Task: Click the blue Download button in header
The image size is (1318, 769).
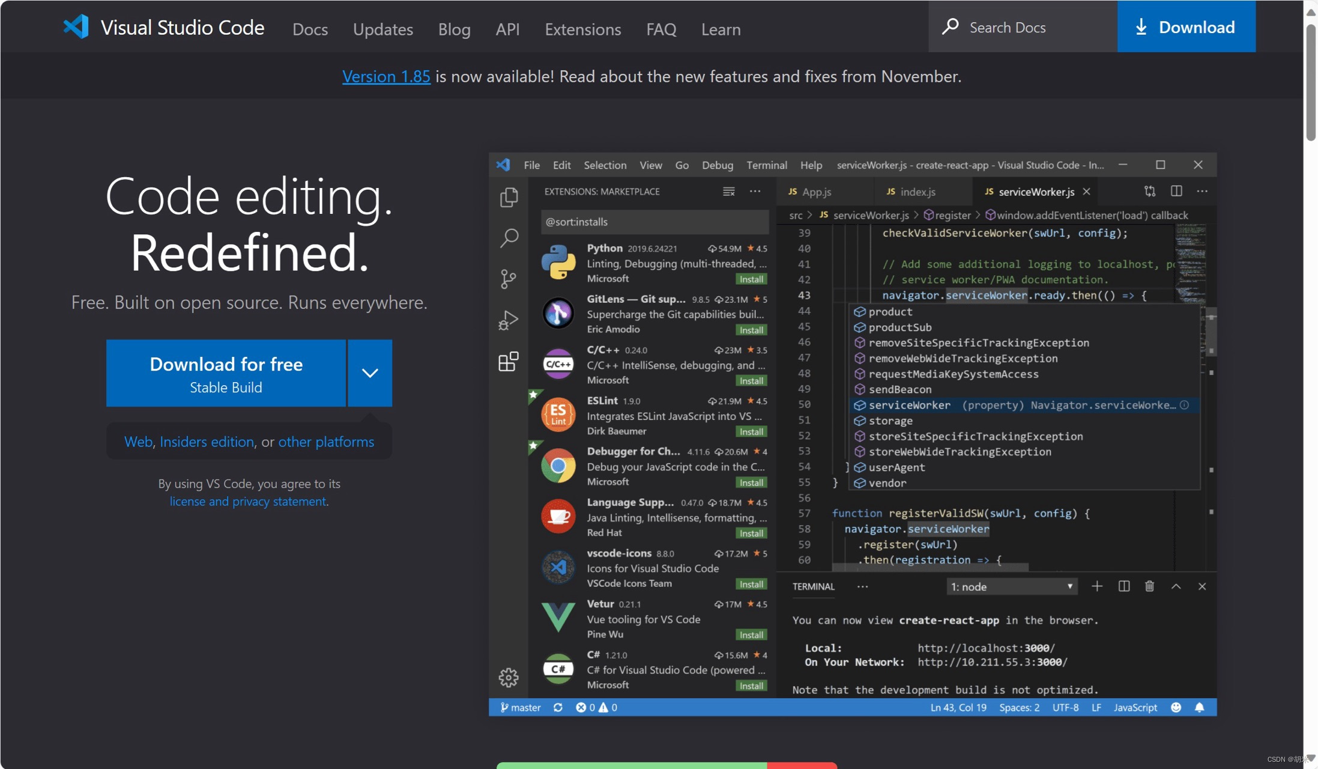Action: coord(1186,26)
